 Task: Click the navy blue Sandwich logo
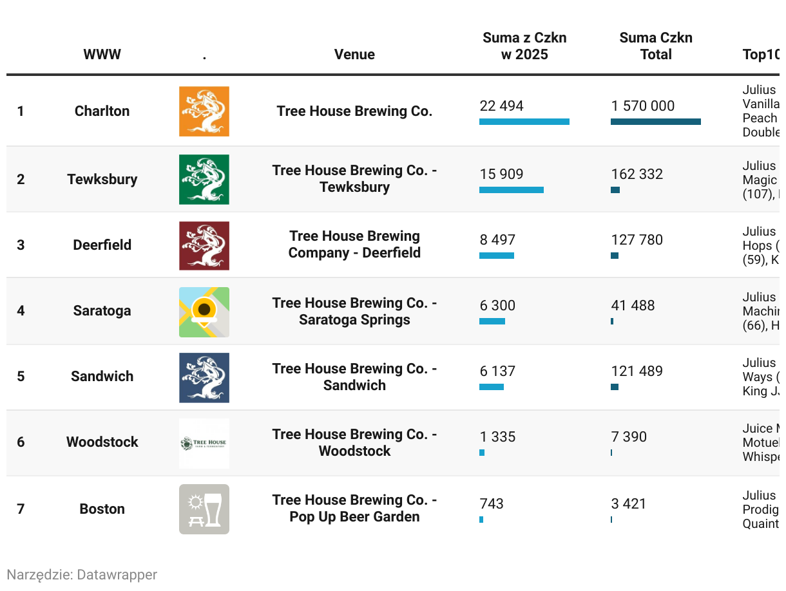click(x=204, y=377)
